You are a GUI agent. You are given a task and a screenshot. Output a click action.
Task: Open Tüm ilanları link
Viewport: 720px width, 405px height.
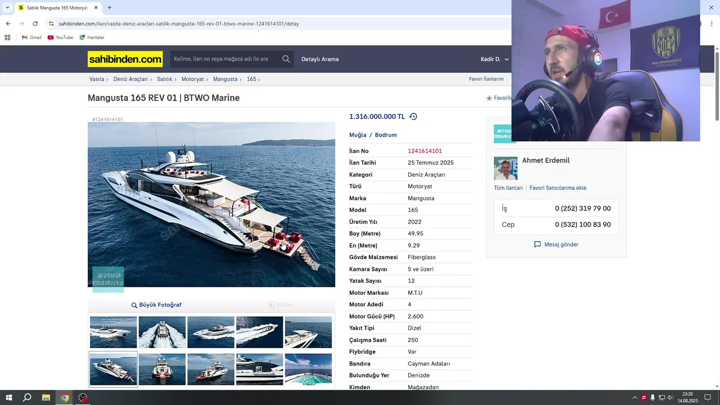pyautogui.click(x=508, y=188)
